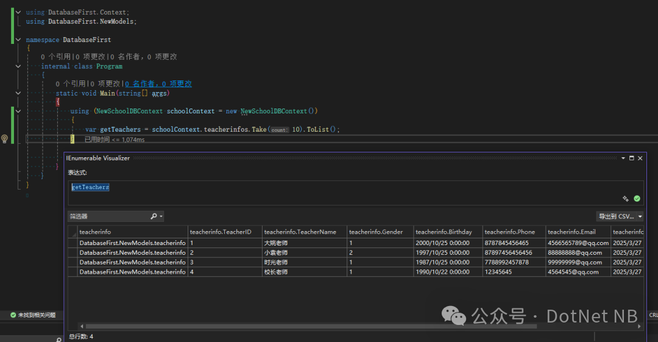
Task: Click the 'args' parameter in Main
Action: coord(159,93)
